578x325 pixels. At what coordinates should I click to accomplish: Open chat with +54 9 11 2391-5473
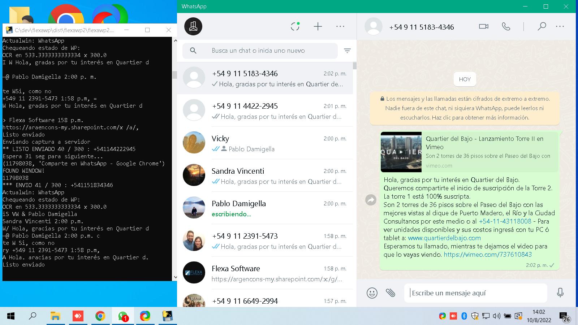point(265,240)
